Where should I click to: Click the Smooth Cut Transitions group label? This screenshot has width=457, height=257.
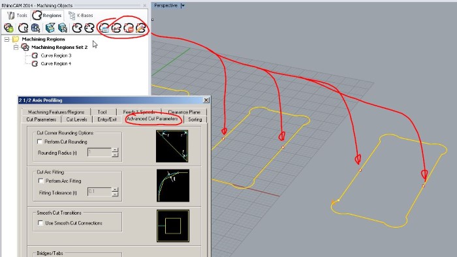59,213
